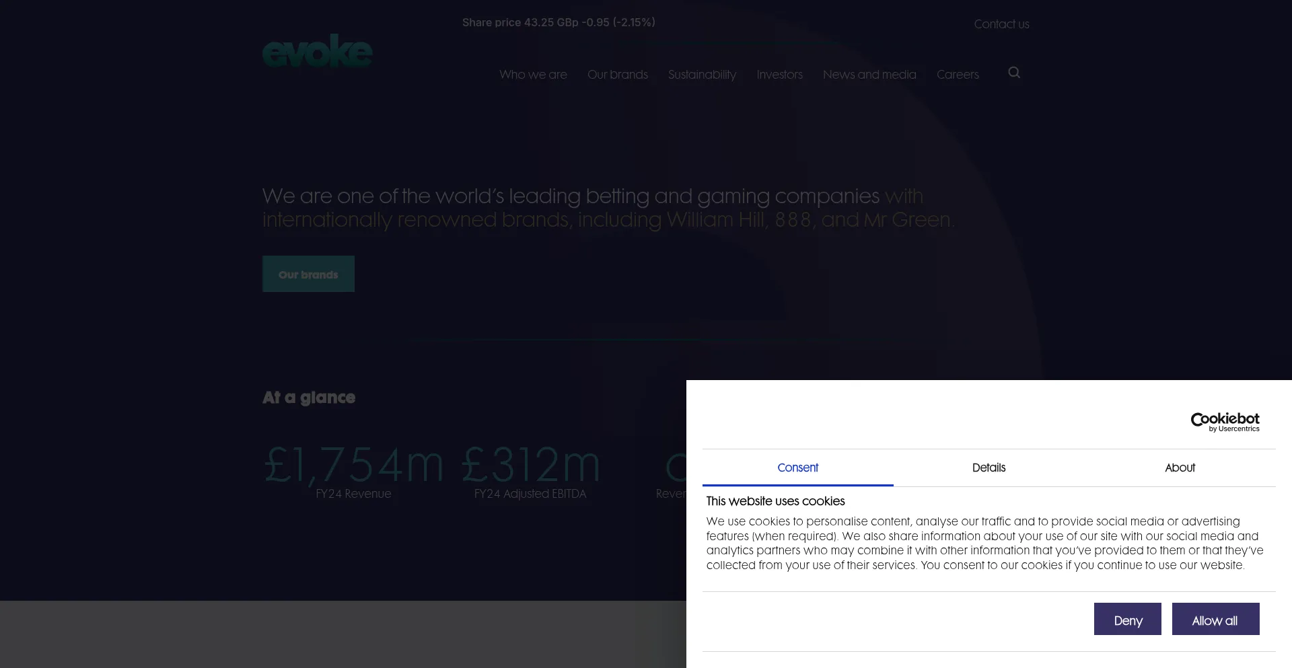Click the Cookiebot by Usercentrics logo

click(1225, 422)
